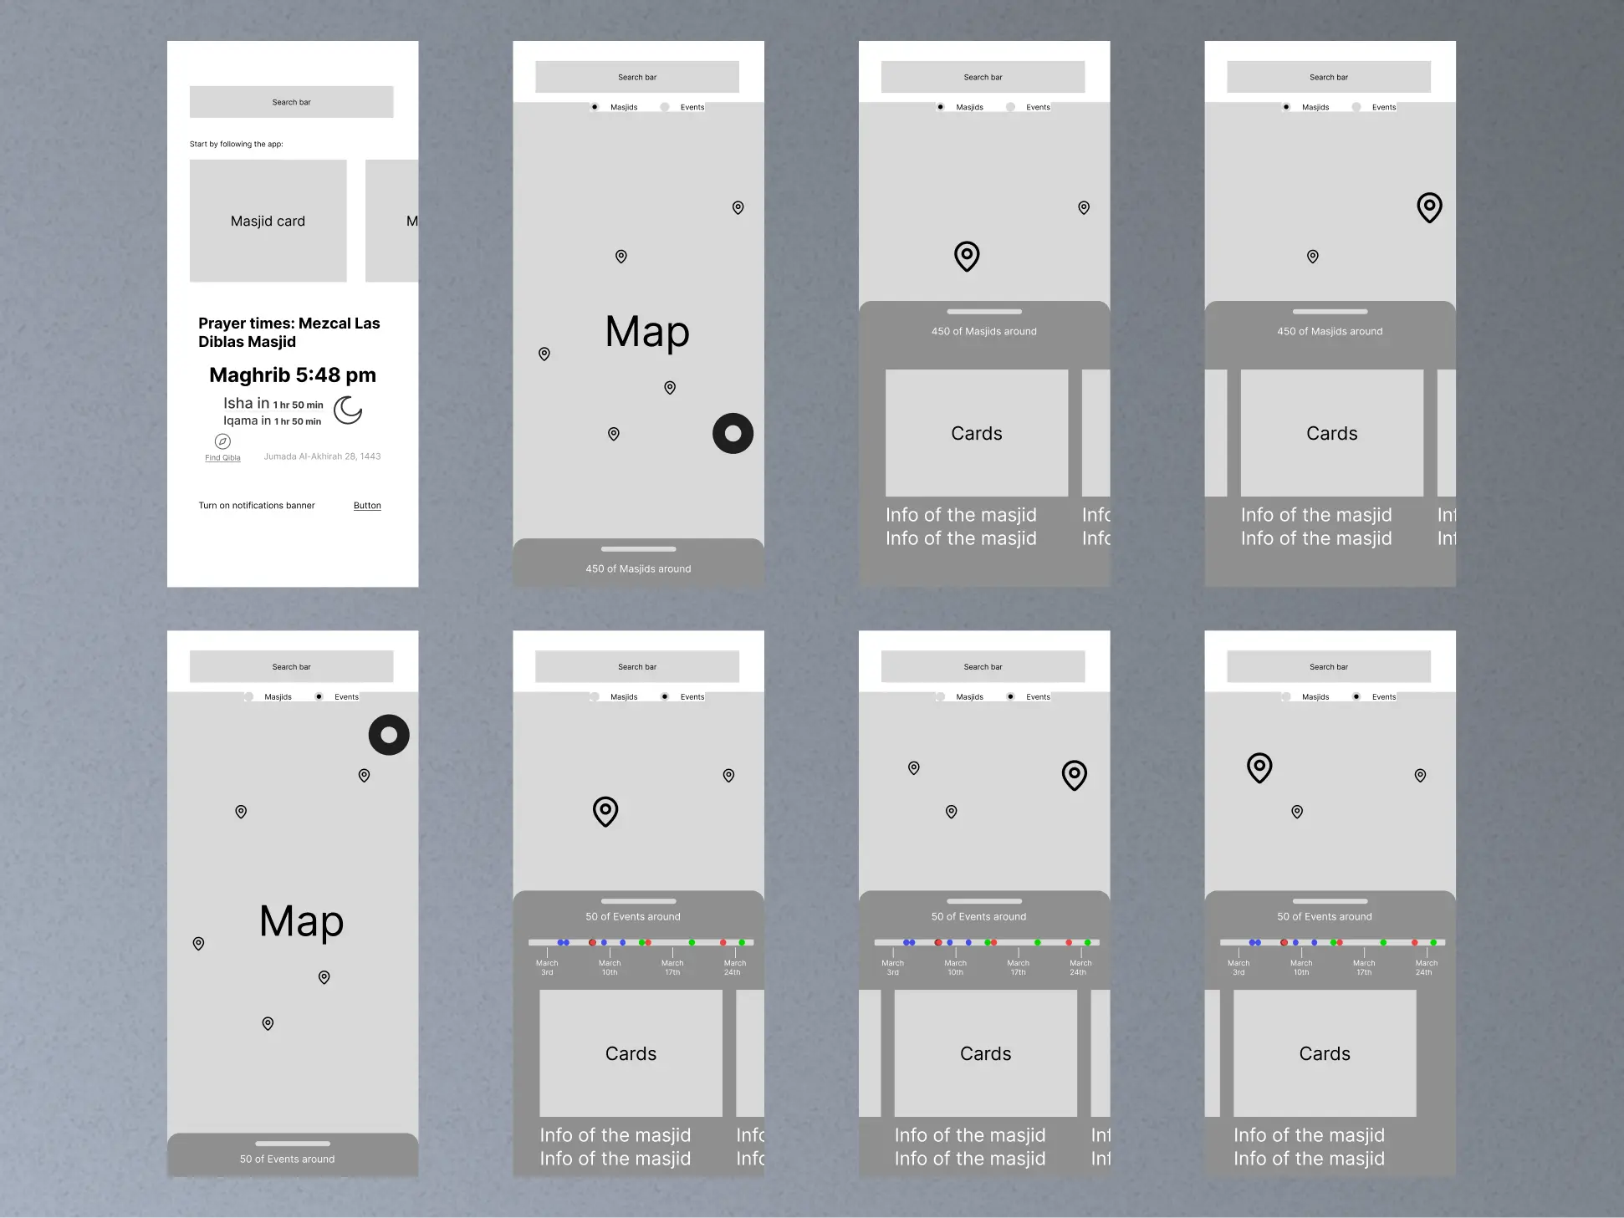Click the Search bar on the prayer times home screen
Screen dimensions: 1624x1218
pos(291,102)
